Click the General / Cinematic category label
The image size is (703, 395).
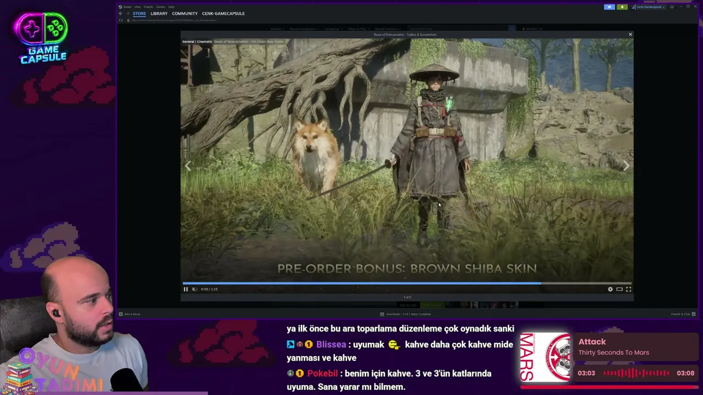(x=197, y=42)
